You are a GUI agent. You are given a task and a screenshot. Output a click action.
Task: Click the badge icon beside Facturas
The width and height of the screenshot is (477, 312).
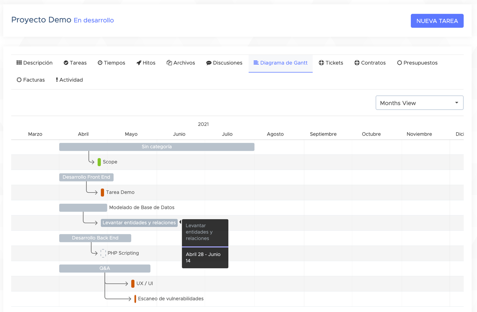[19, 80]
